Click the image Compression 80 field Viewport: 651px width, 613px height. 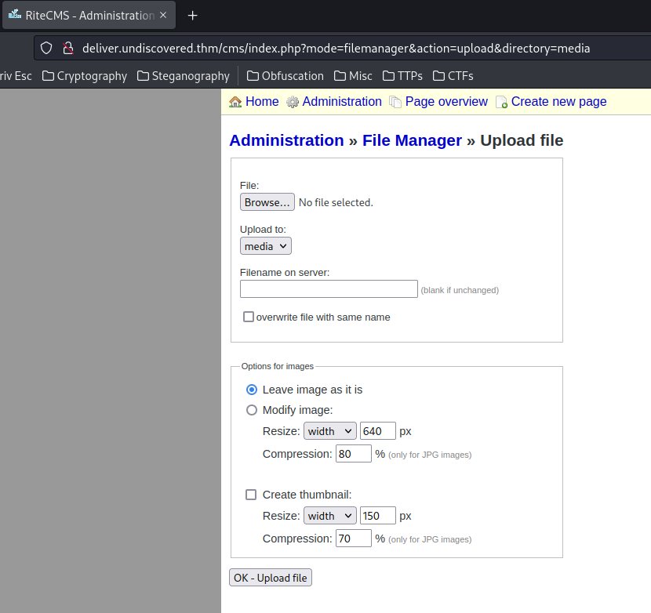pyautogui.click(x=353, y=453)
